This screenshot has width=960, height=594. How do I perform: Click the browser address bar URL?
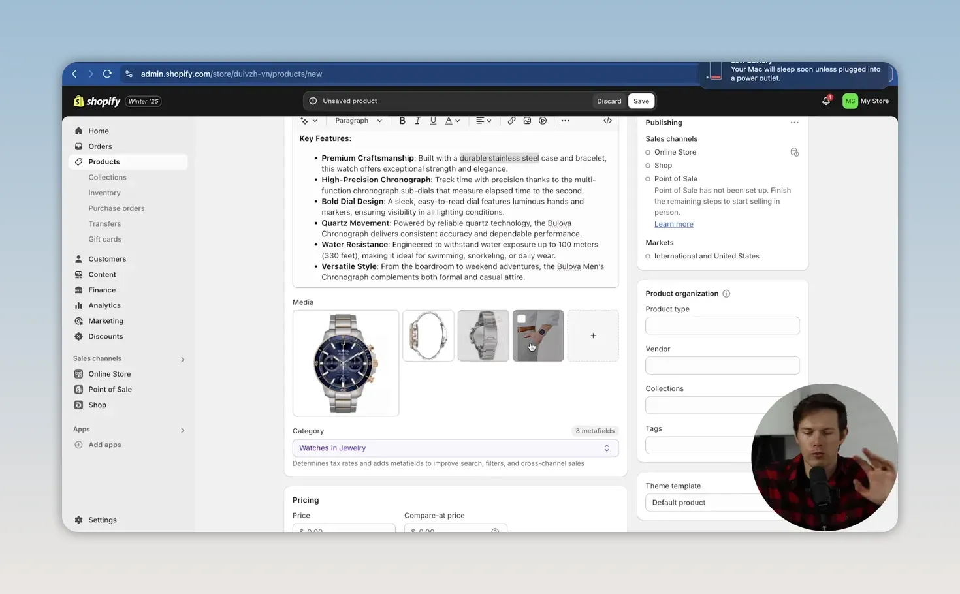[231, 74]
